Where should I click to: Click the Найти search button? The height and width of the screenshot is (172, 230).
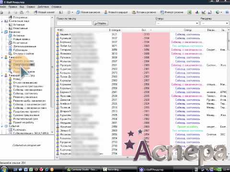[101, 23]
